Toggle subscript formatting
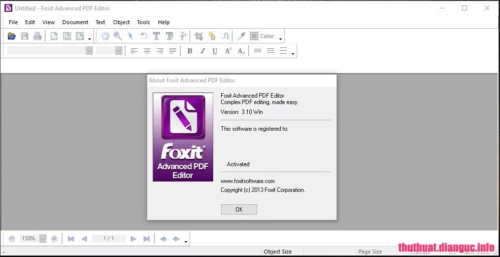This screenshot has width=500, height=257. (241, 51)
